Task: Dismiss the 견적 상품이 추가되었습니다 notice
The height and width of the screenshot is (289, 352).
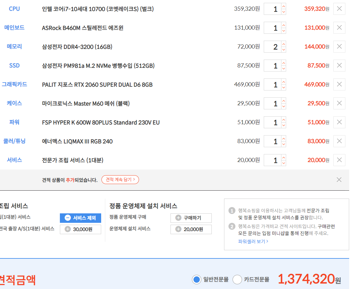Action: [x=339, y=180]
